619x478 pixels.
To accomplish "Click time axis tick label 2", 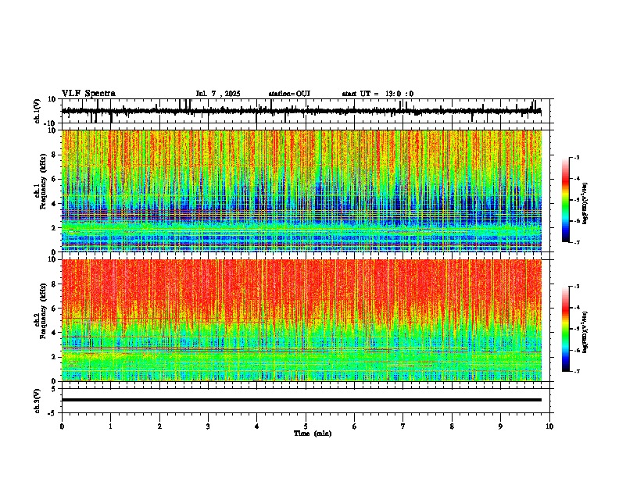I will coord(159,426).
